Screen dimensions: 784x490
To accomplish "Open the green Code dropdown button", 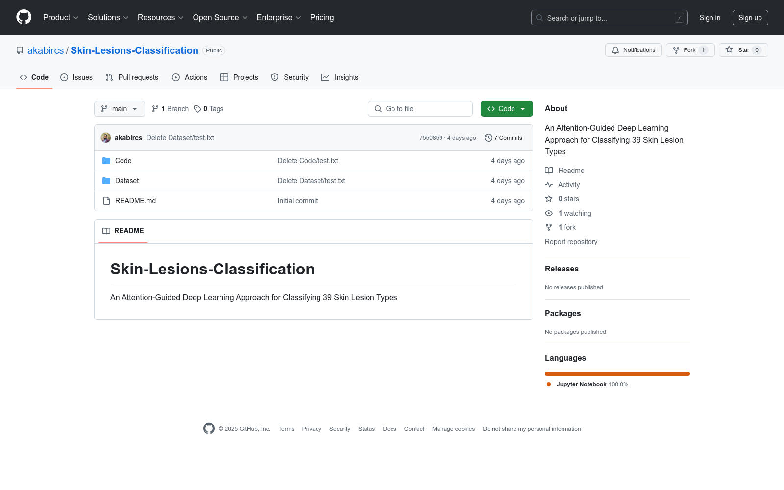I will click(x=507, y=109).
